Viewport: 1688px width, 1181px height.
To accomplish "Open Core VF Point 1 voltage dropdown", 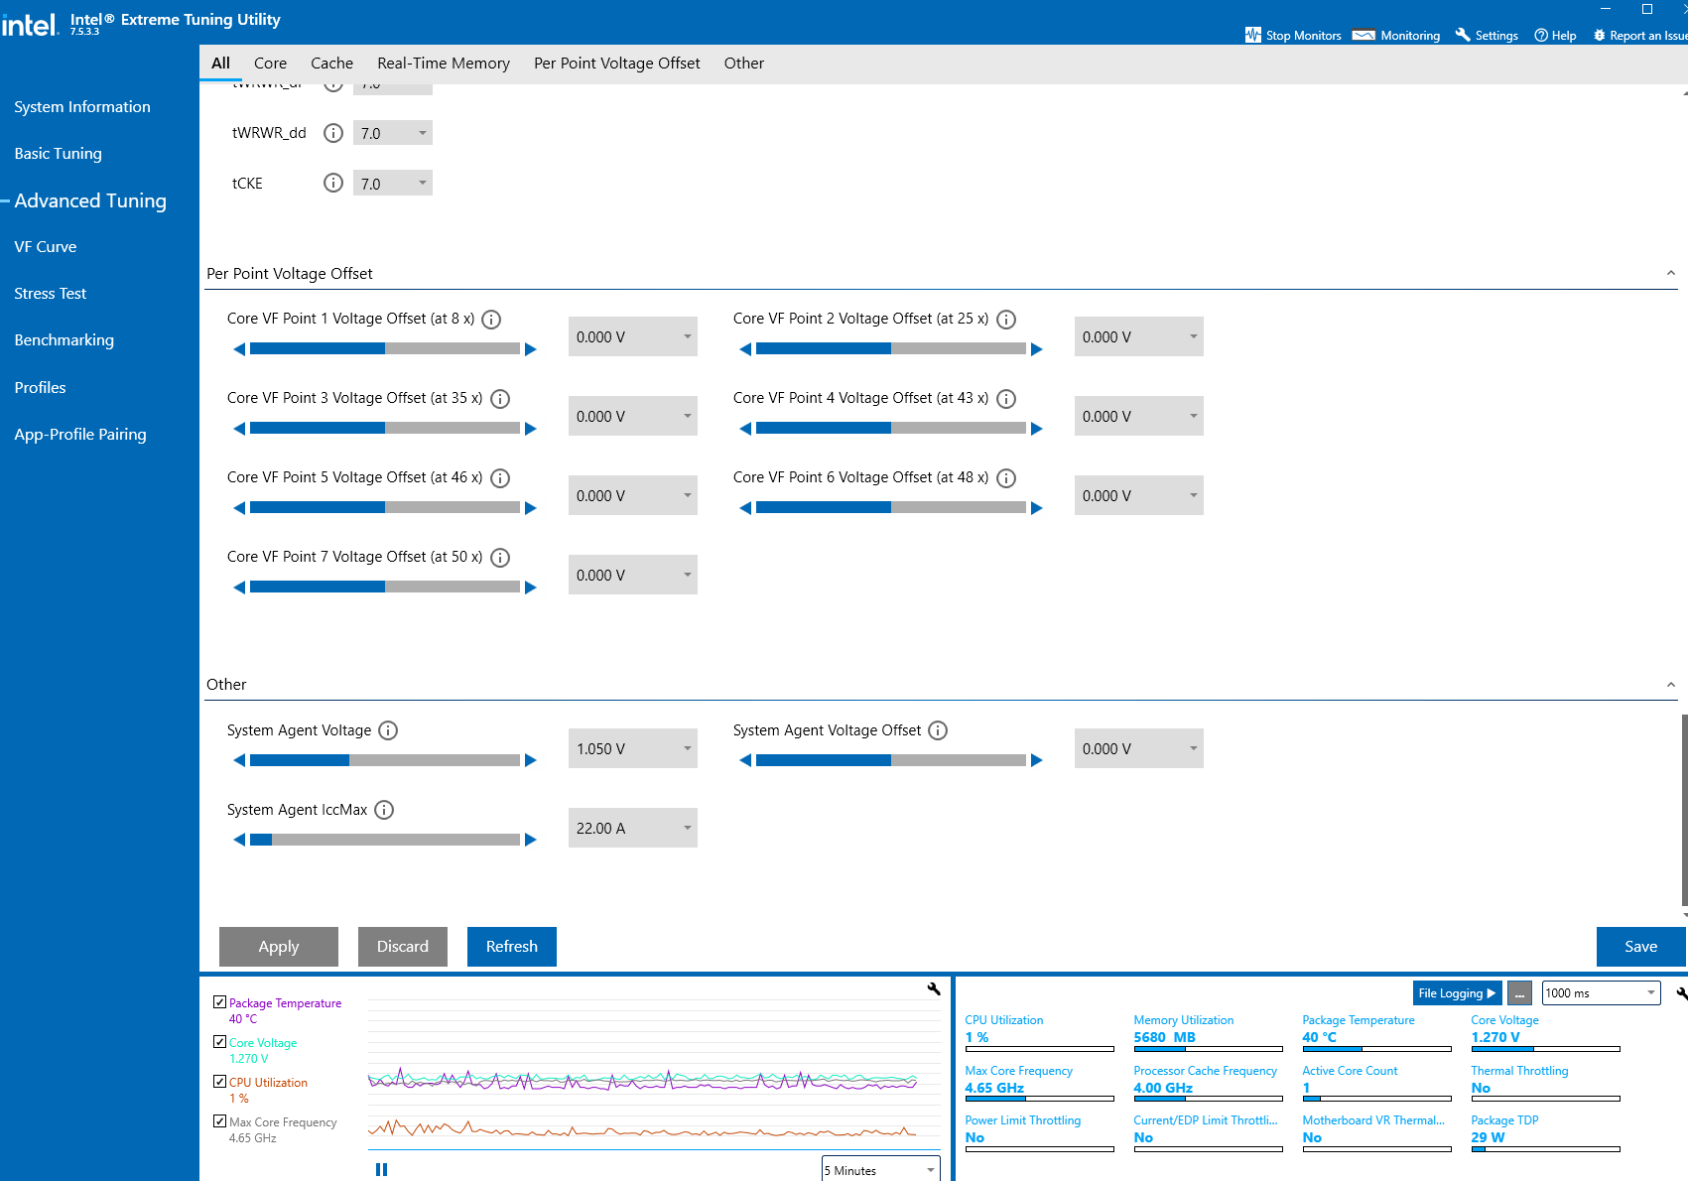I will pos(633,336).
